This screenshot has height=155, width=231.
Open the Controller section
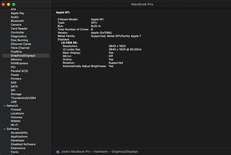[x=17, y=32]
